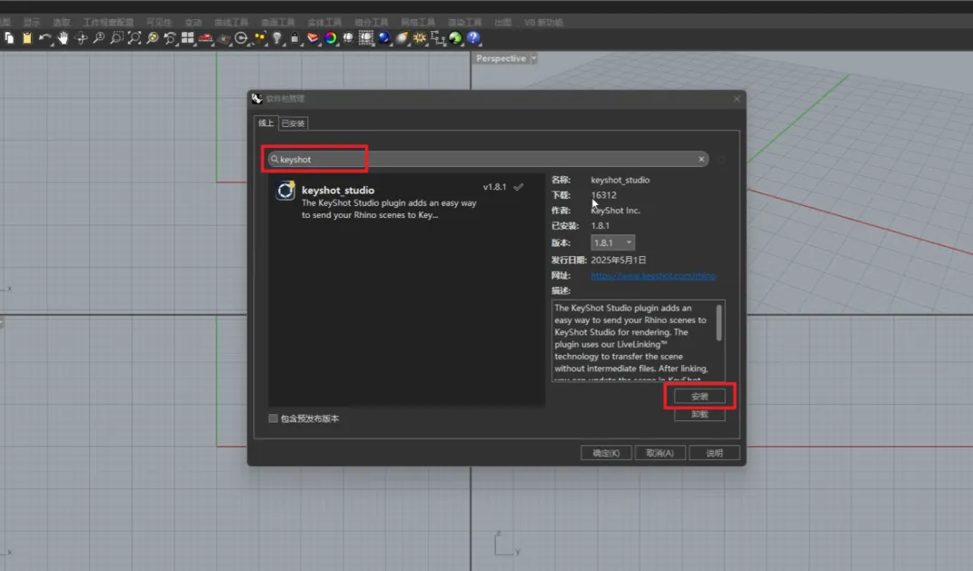The width and height of the screenshot is (973, 571).
Task: Click the Set CPlane grid icon
Action: click(x=223, y=38)
